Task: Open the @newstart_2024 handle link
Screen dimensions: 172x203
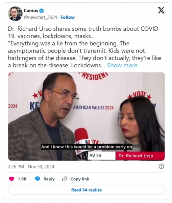Action: 40,17
